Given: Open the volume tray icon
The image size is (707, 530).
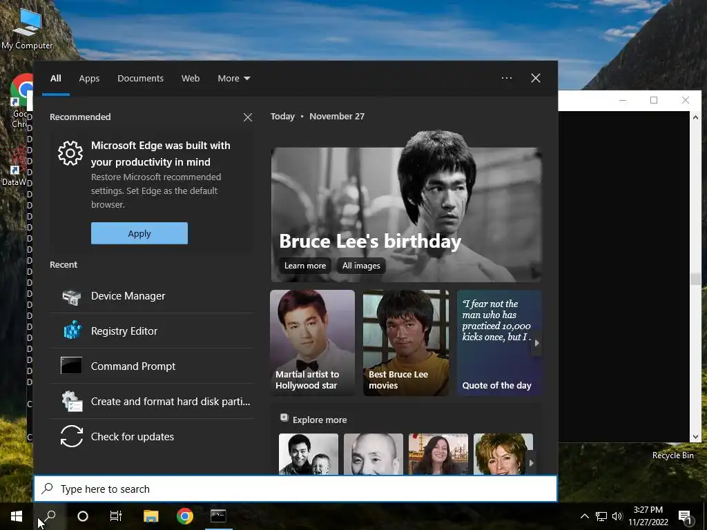Looking at the screenshot, I should coord(617,516).
